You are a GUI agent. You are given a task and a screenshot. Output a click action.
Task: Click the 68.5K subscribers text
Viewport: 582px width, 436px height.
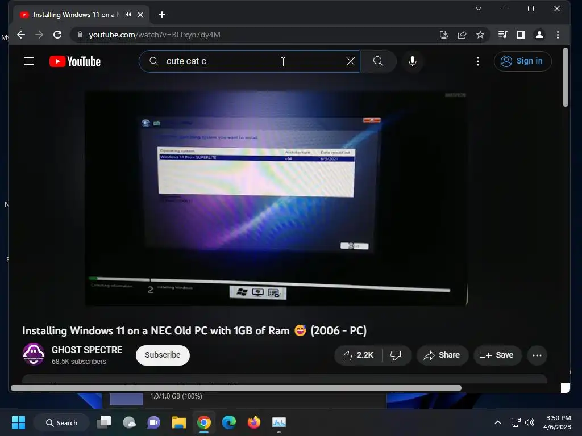click(x=78, y=362)
